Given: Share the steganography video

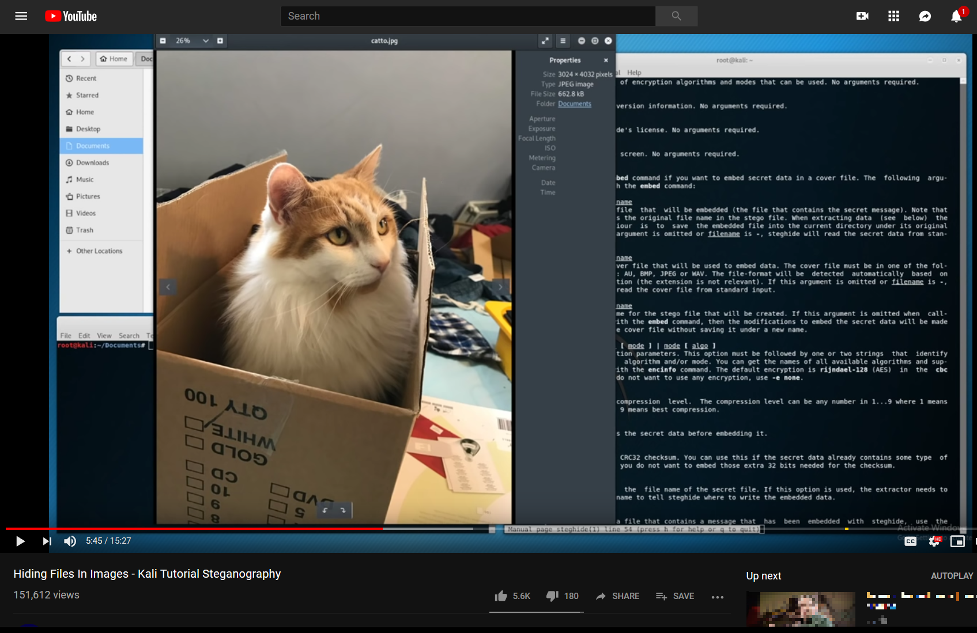Looking at the screenshot, I should tap(617, 596).
